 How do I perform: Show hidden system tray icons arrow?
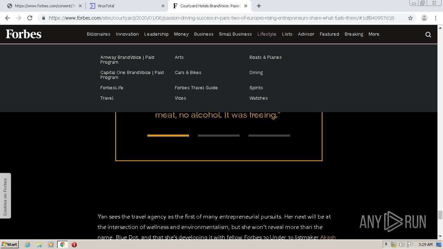pos(386,244)
